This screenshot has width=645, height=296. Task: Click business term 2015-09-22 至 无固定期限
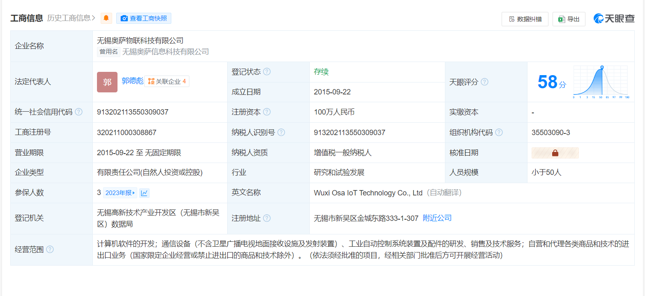click(x=139, y=153)
